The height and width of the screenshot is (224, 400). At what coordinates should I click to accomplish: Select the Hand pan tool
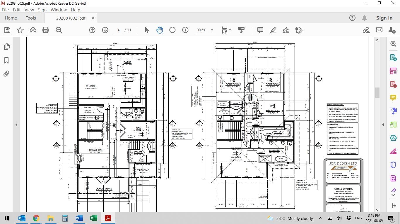click(160, 30)
